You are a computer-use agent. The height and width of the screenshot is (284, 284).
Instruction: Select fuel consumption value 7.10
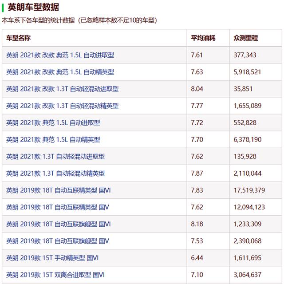197,275
